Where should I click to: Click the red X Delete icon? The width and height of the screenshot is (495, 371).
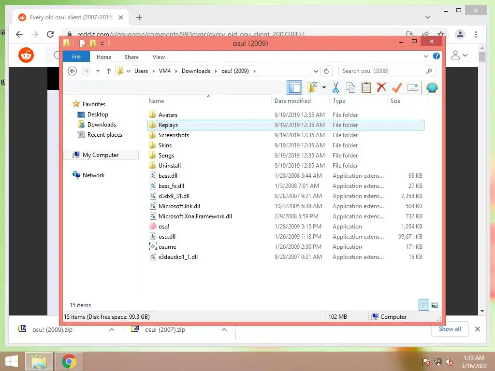[381, 87]
